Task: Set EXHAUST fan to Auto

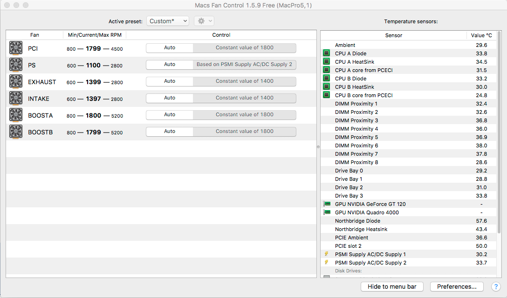Action: [170, 81]
